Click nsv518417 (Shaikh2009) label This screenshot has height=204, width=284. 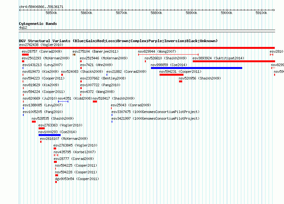[x=114, y=98]
